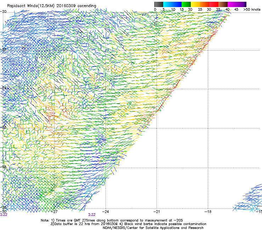Click the "-21" longitude axis label
Screen dimensions: 262x230
[156, 212]
